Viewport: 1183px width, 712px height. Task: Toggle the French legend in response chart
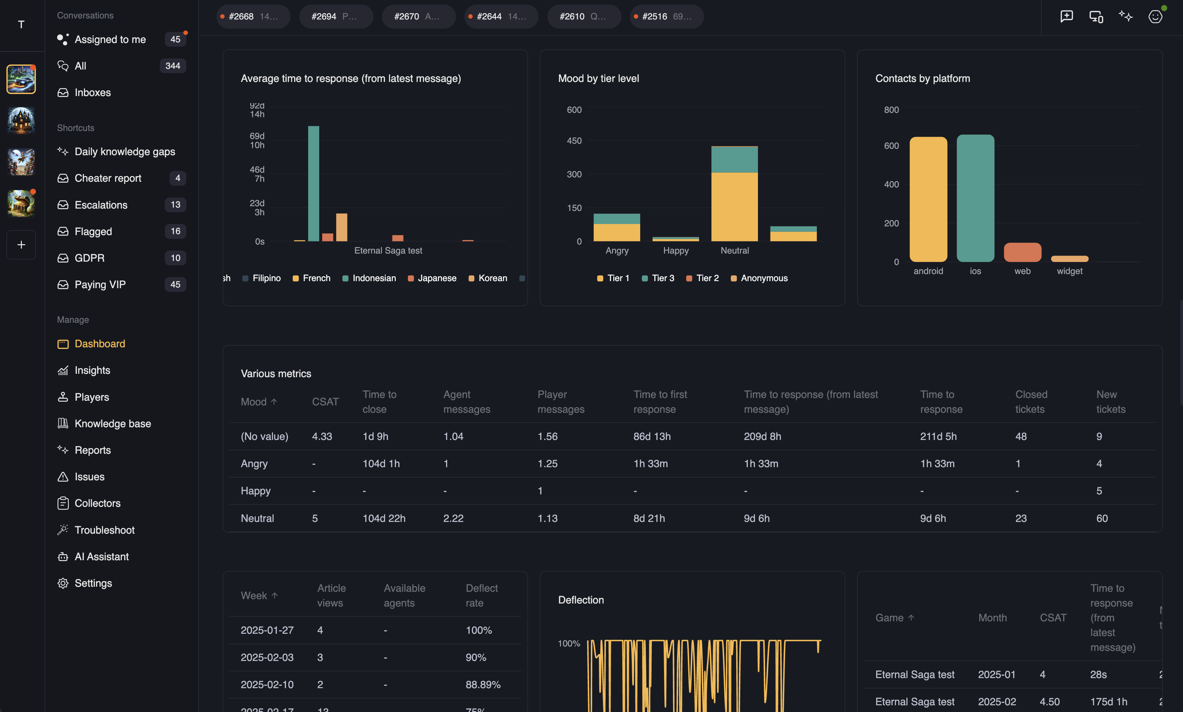311,278
